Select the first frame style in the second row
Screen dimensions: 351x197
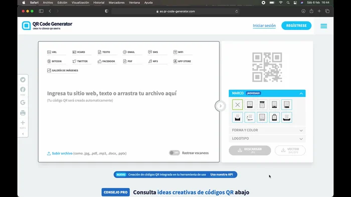pyautogui.click(x=238, y=117)
